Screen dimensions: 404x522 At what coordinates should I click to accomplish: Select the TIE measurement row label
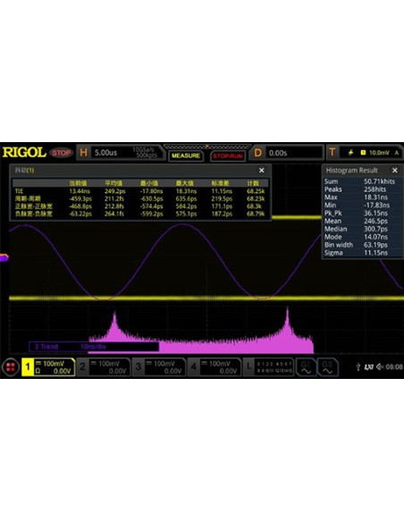[19, 191]
